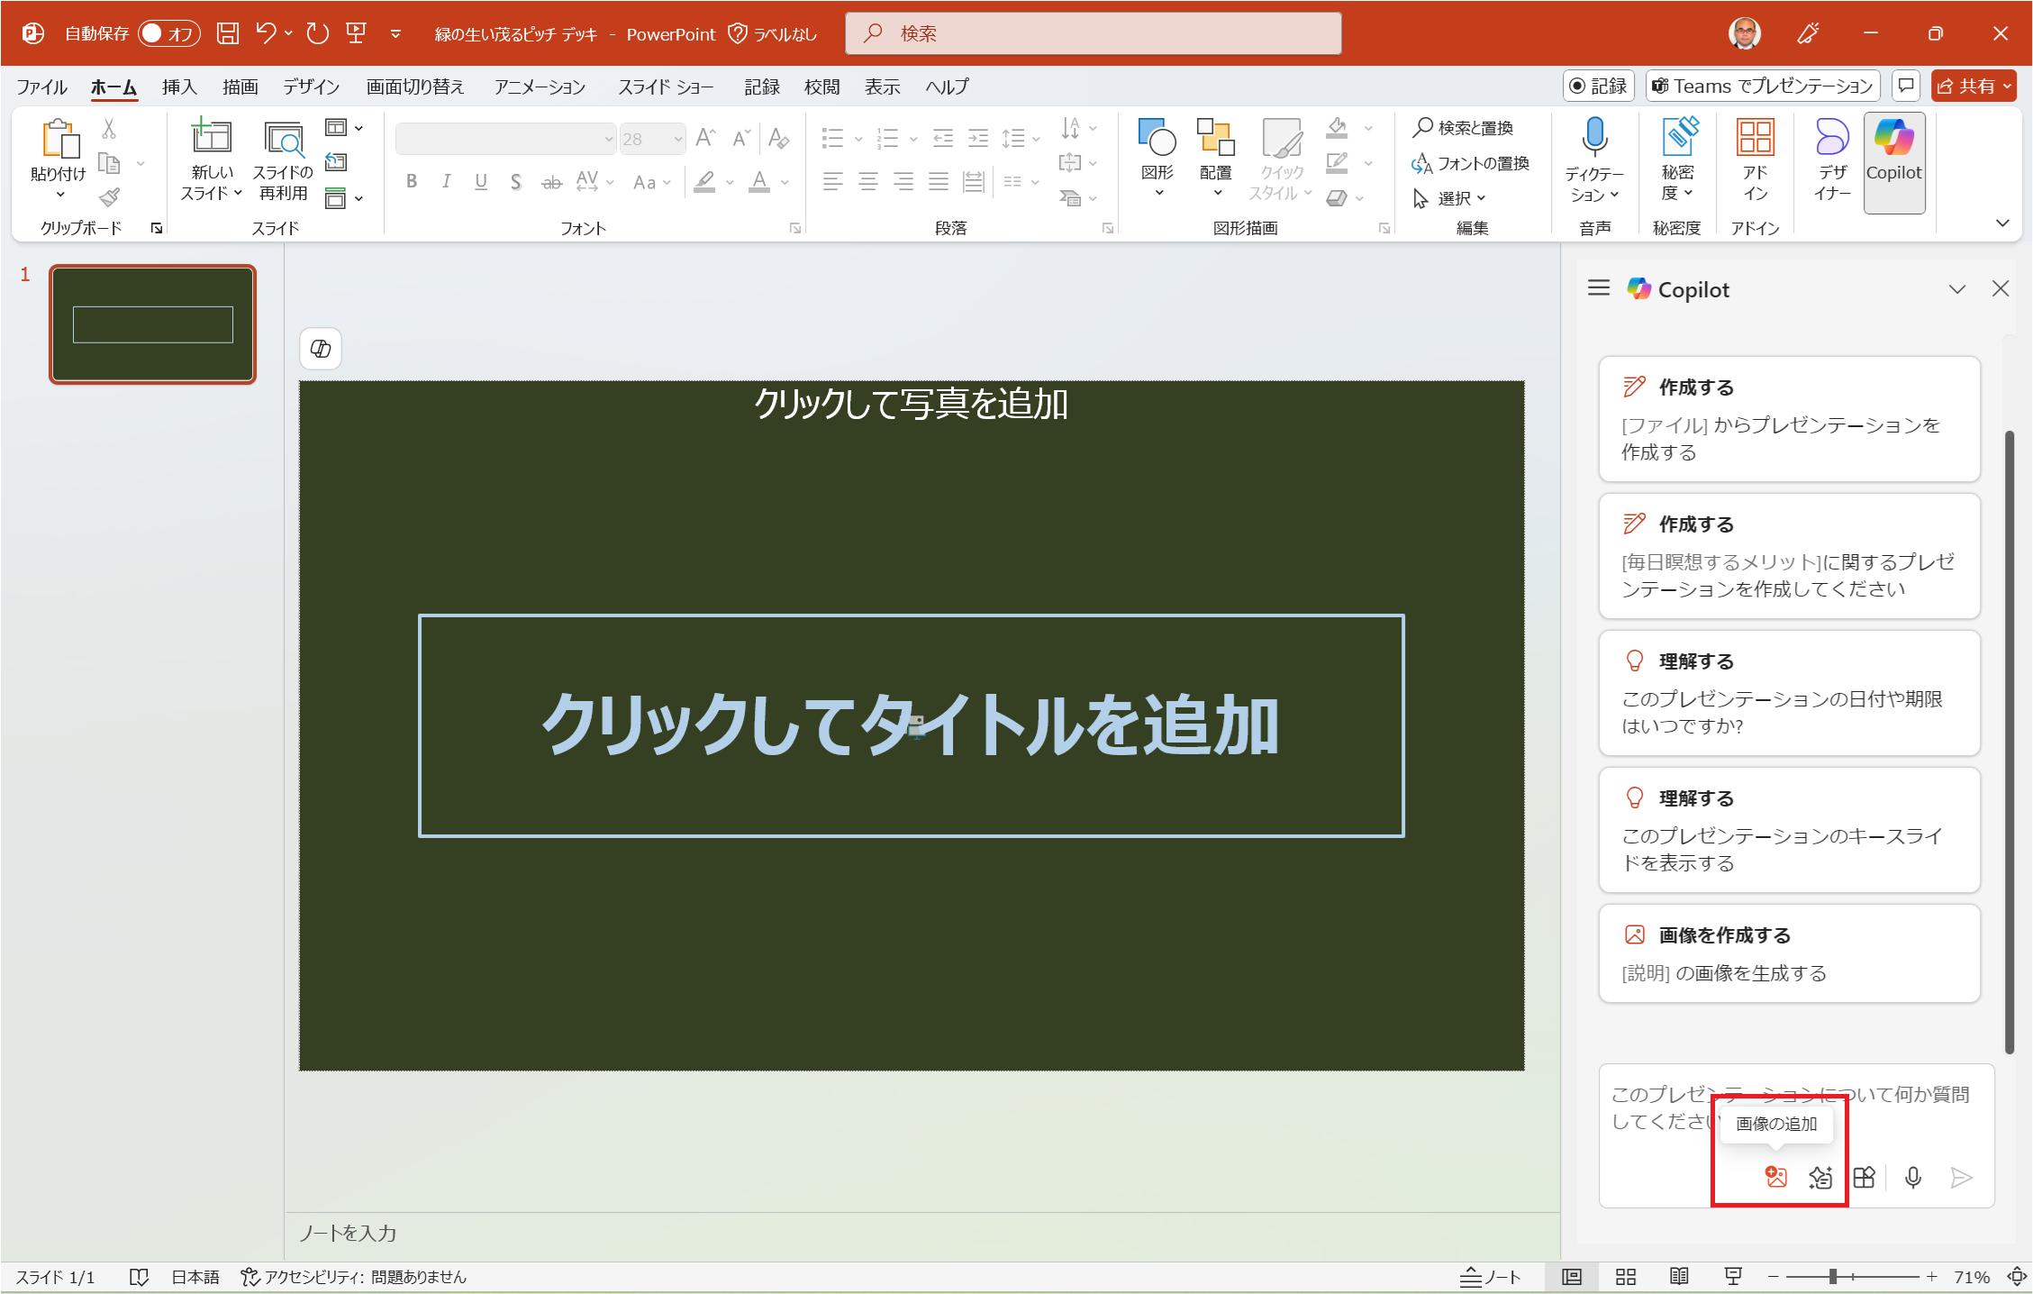Click the Save icon in the title bar
The height and width of the screenshot is (1294, 2033).
coord(229,33)
